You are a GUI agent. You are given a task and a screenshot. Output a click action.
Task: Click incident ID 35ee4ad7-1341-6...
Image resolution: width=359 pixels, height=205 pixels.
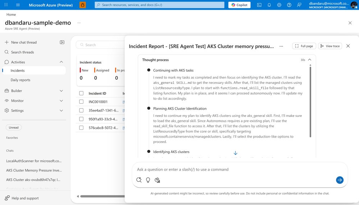(103, 110)
